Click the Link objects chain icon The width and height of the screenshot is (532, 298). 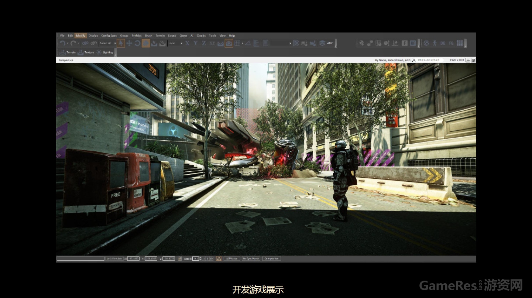coord(85,43)
